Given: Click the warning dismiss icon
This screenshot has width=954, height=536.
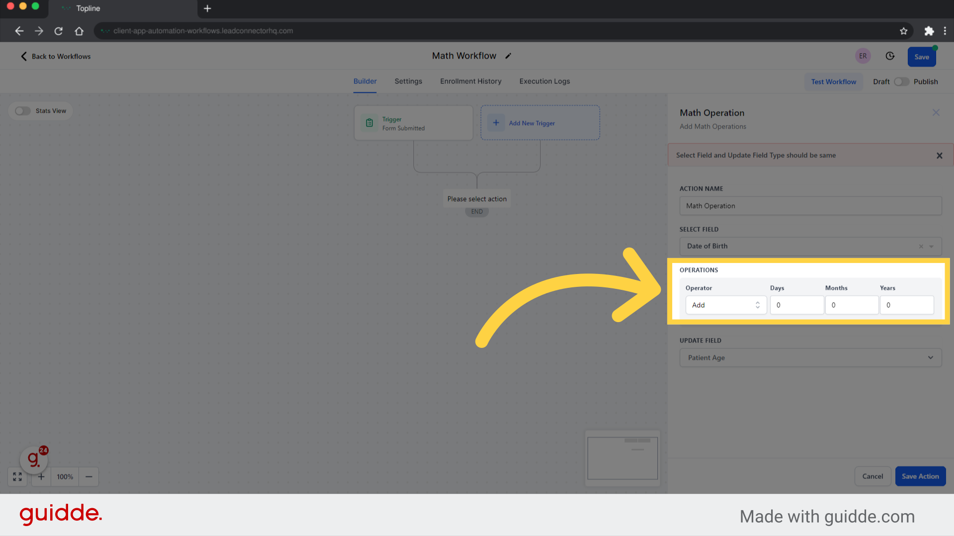Looking at the screenshot, I should (940, 156).
